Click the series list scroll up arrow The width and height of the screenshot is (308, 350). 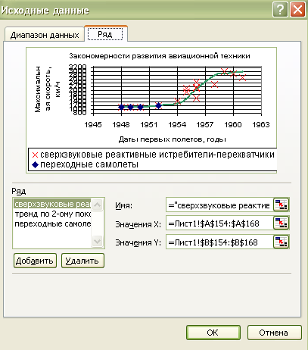(97, 205)
